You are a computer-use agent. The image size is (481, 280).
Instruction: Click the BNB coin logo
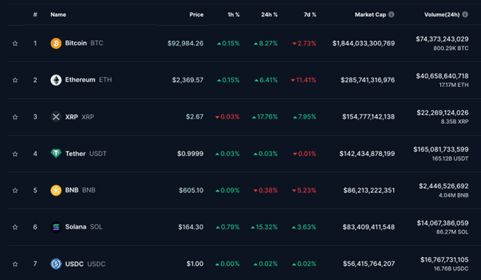(55, 190)
